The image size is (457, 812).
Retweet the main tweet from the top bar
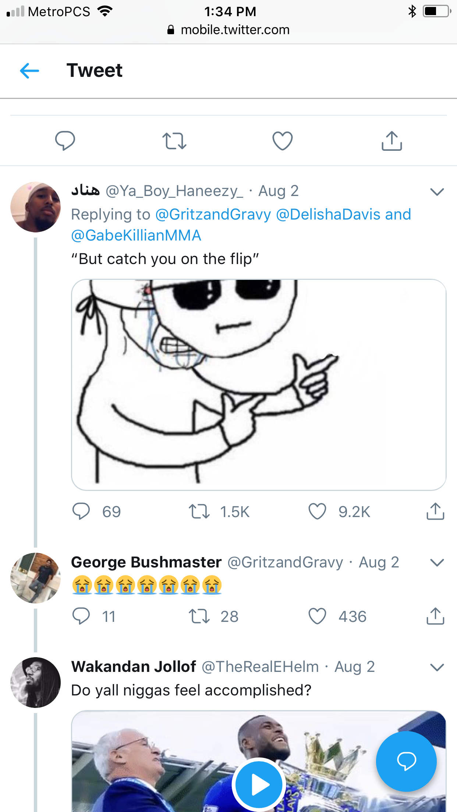[174, 141]
